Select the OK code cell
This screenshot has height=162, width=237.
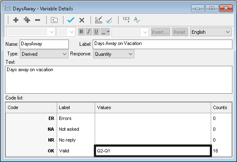tap(31, 151)
